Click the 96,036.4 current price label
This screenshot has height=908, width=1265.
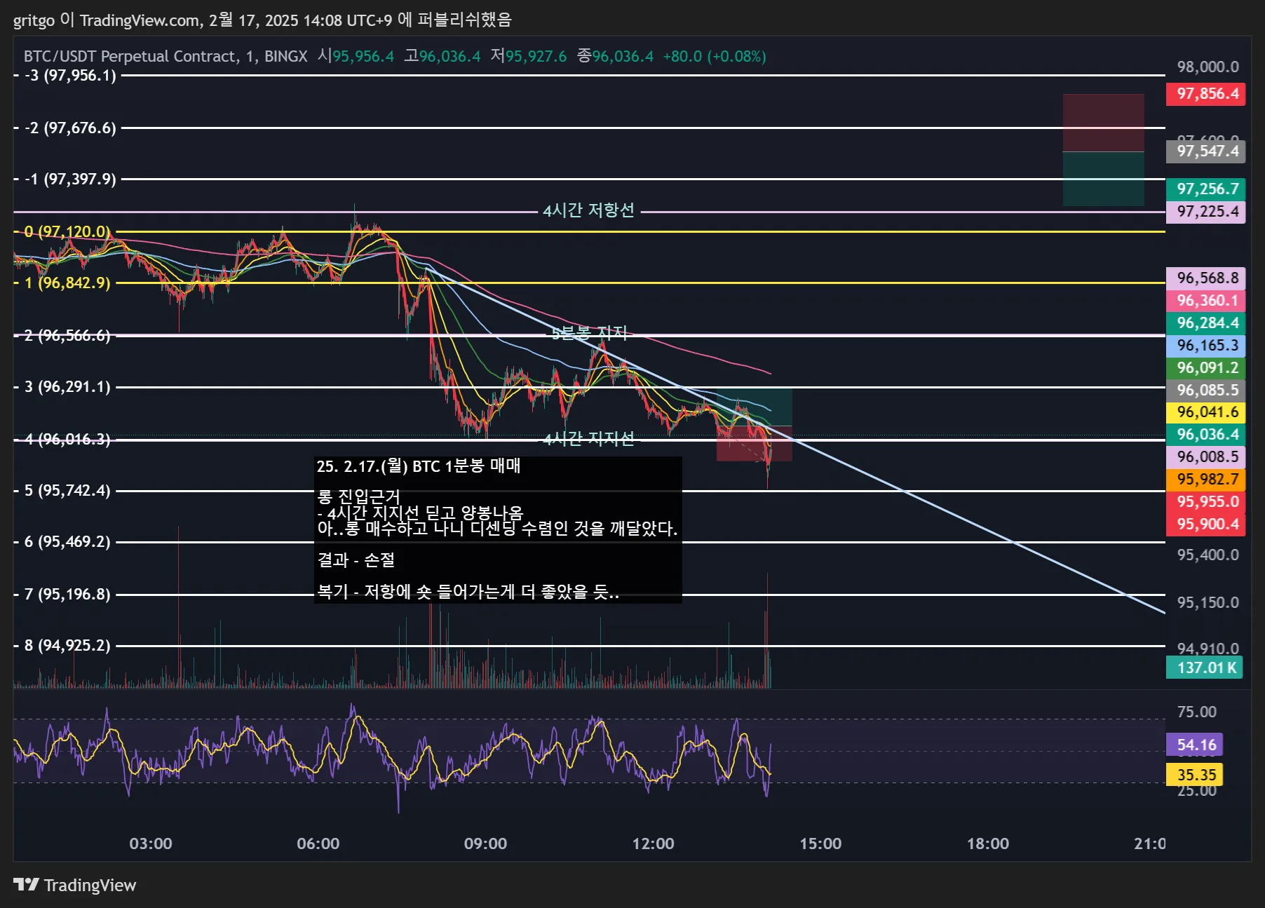[x=1206, y=435]
